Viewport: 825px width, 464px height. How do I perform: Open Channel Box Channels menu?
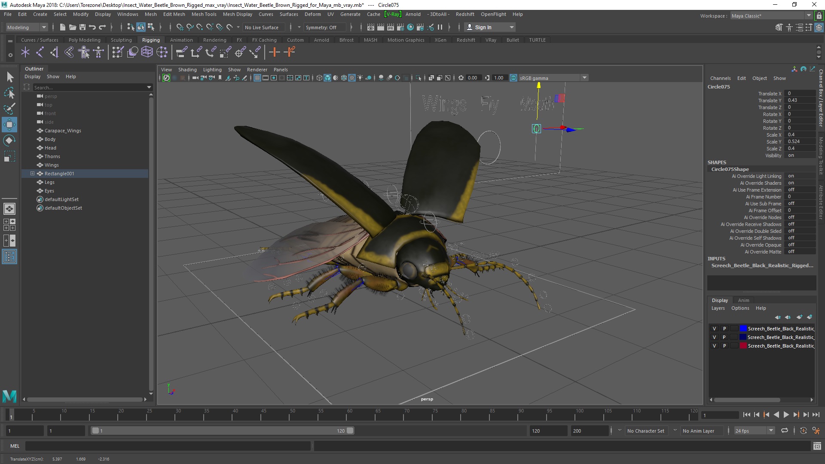720,78
